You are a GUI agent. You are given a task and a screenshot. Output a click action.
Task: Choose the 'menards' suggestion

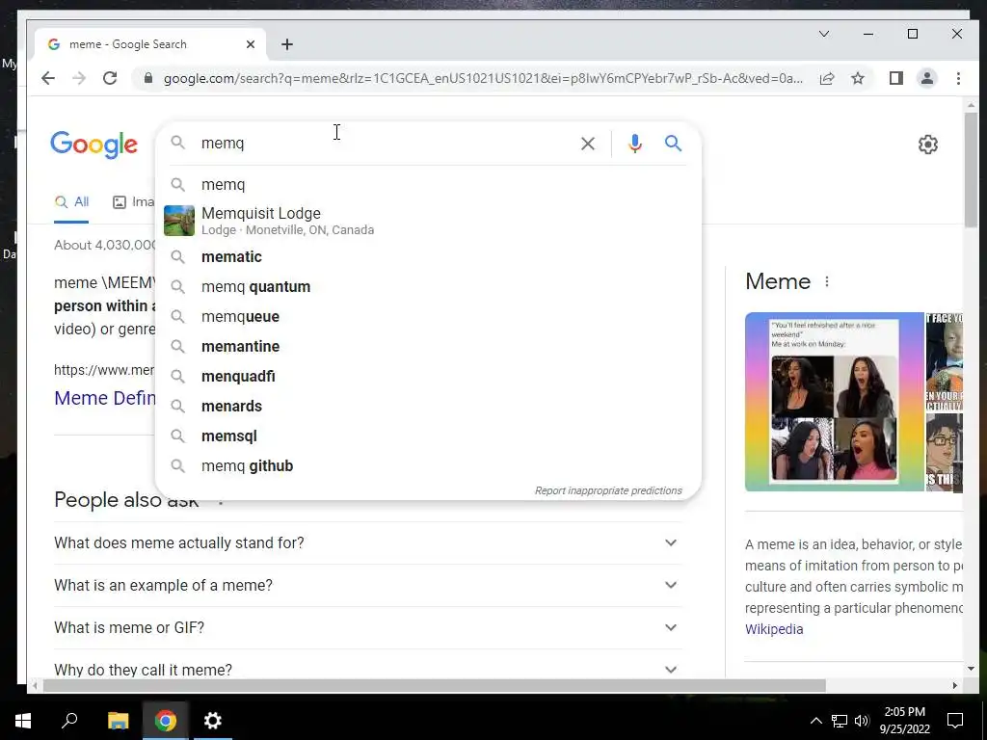point(428,407)
